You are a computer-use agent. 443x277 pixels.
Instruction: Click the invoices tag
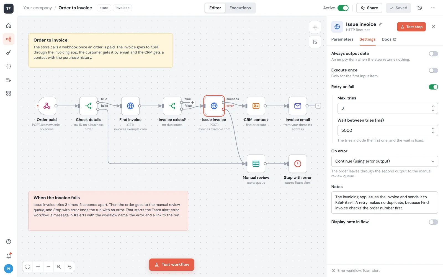122,8
